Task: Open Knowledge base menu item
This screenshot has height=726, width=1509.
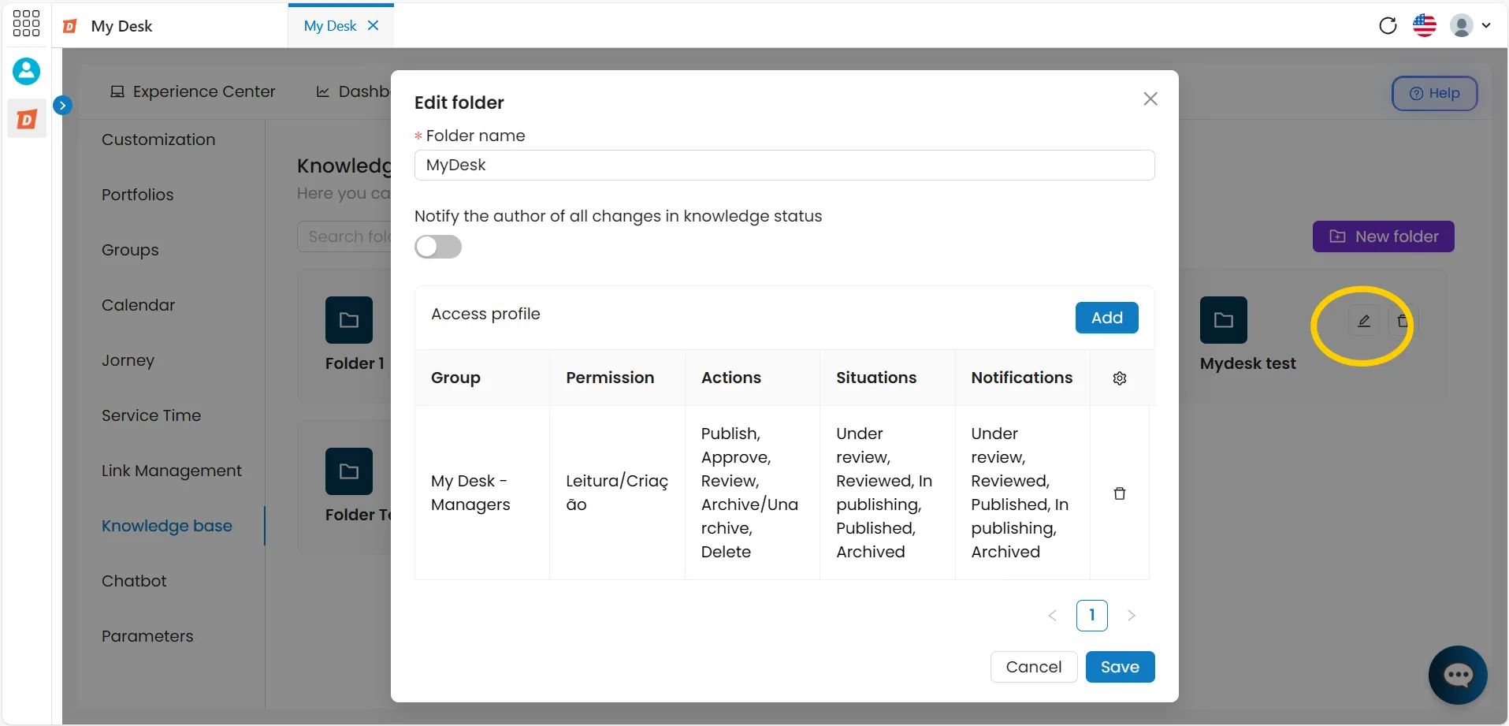Action: (167, 526)
